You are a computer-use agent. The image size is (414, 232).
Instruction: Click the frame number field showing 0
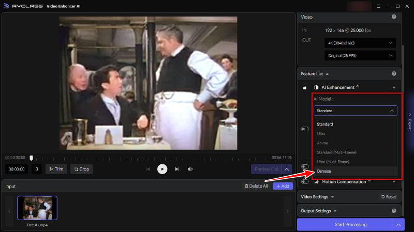click(36, 169)
